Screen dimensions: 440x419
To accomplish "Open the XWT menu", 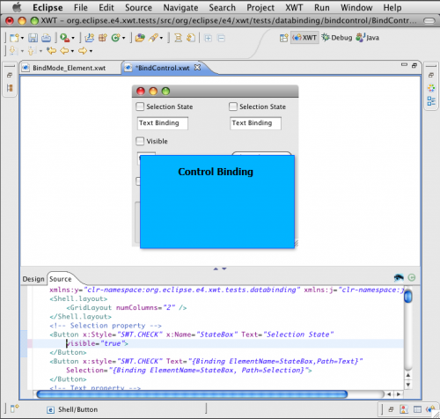I will tap(294, 7).
